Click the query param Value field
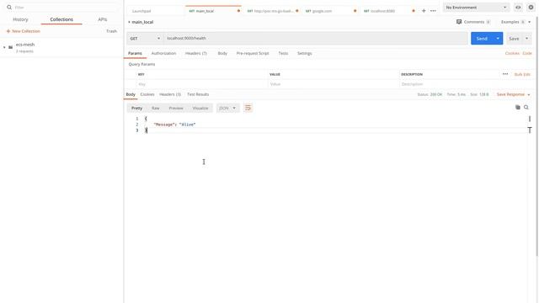The height and width of the screenshot is (303, 539). [333, 84]
